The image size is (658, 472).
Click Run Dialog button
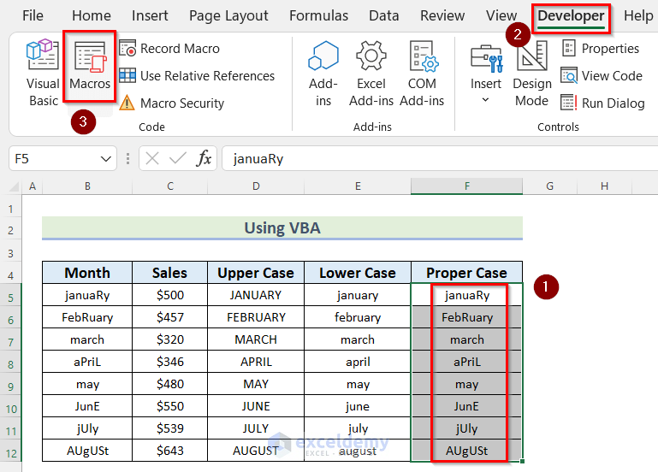point(603,103)
